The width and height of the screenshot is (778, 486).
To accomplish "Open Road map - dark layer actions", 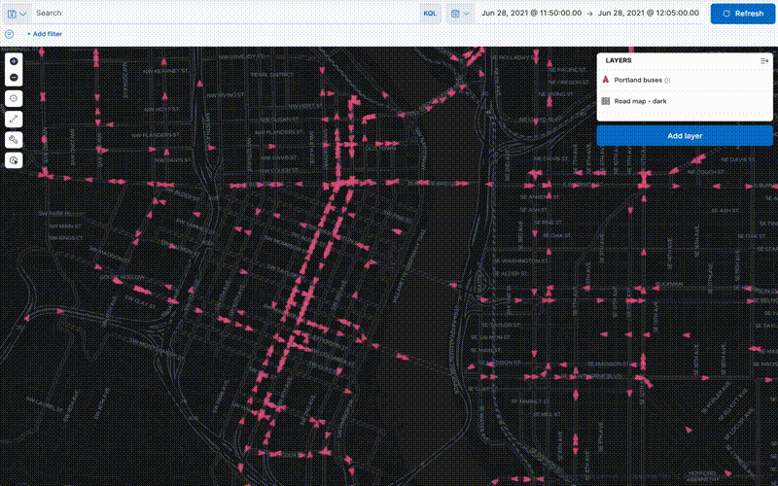I will [x=641, y=101].
